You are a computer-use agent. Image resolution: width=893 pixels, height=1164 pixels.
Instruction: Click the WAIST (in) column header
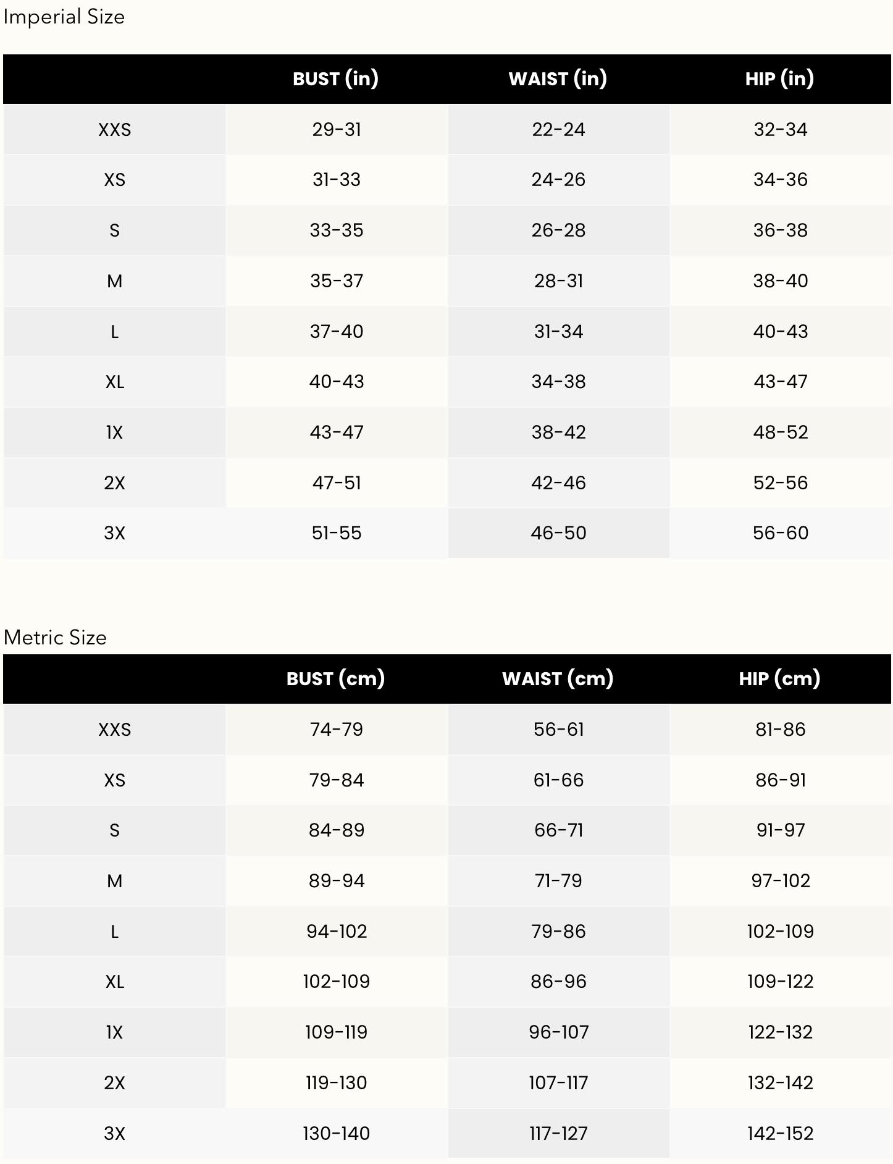pyautogui.click(x=558, y=78)
